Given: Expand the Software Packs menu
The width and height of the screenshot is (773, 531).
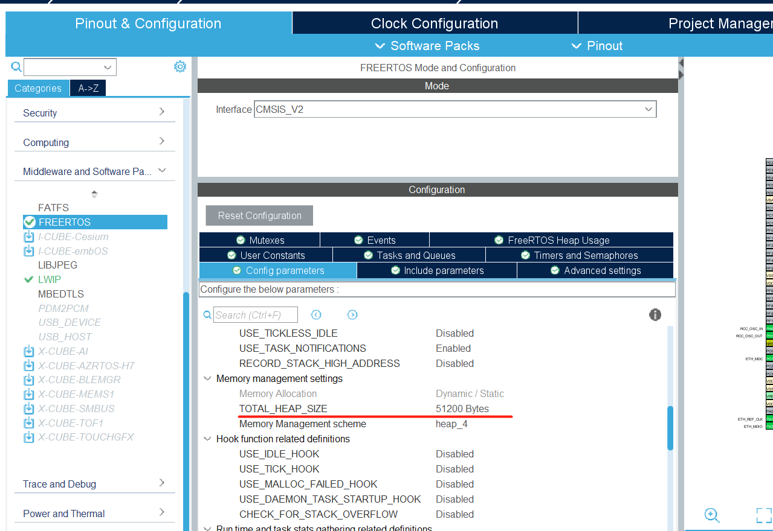Looking at the screenshot, I should coord(427,46).
